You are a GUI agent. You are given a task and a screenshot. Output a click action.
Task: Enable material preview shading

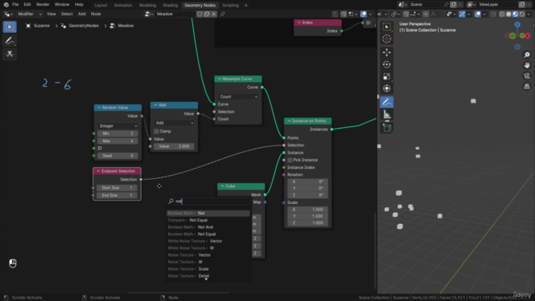515,14
